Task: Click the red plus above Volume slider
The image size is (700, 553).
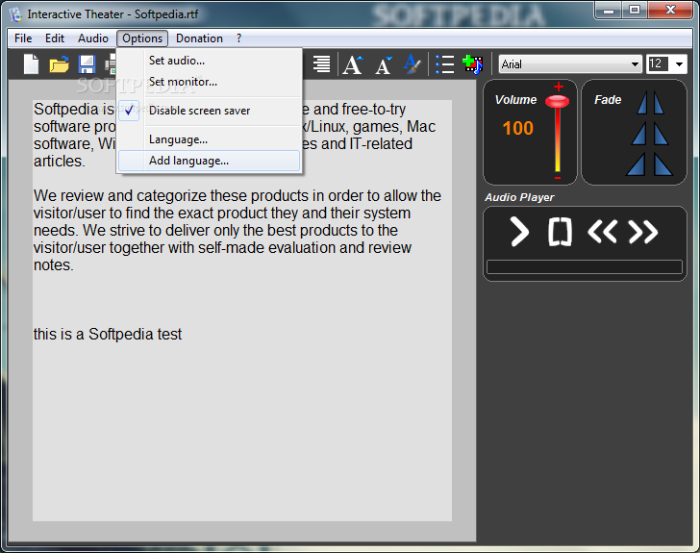Action: pos(559,87)
